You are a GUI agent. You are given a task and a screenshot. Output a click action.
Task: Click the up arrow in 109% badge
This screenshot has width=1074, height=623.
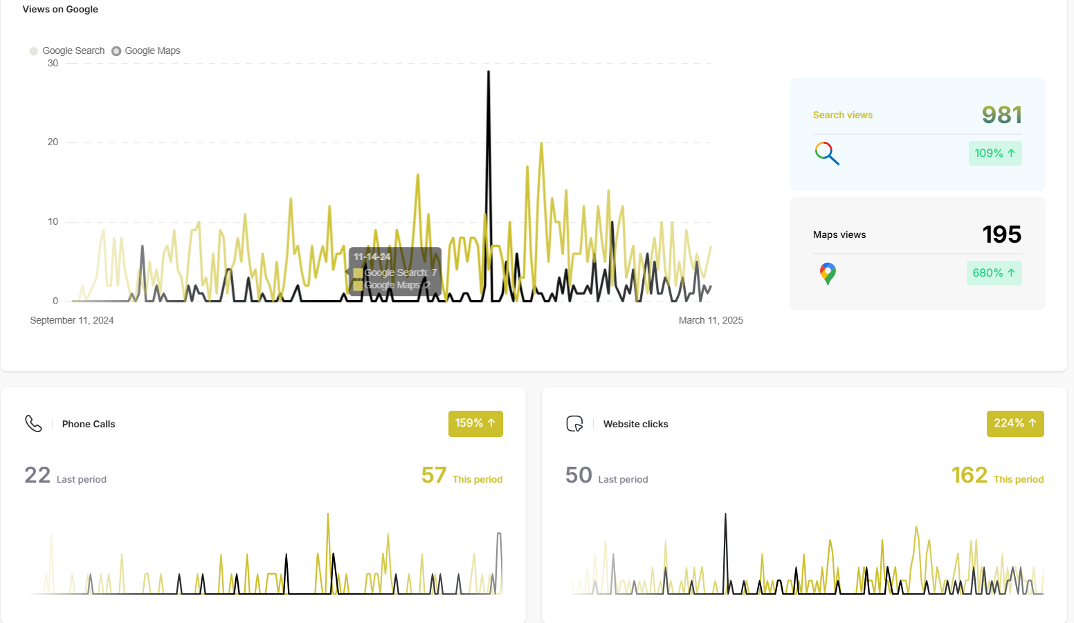(x=1011, y=154)
